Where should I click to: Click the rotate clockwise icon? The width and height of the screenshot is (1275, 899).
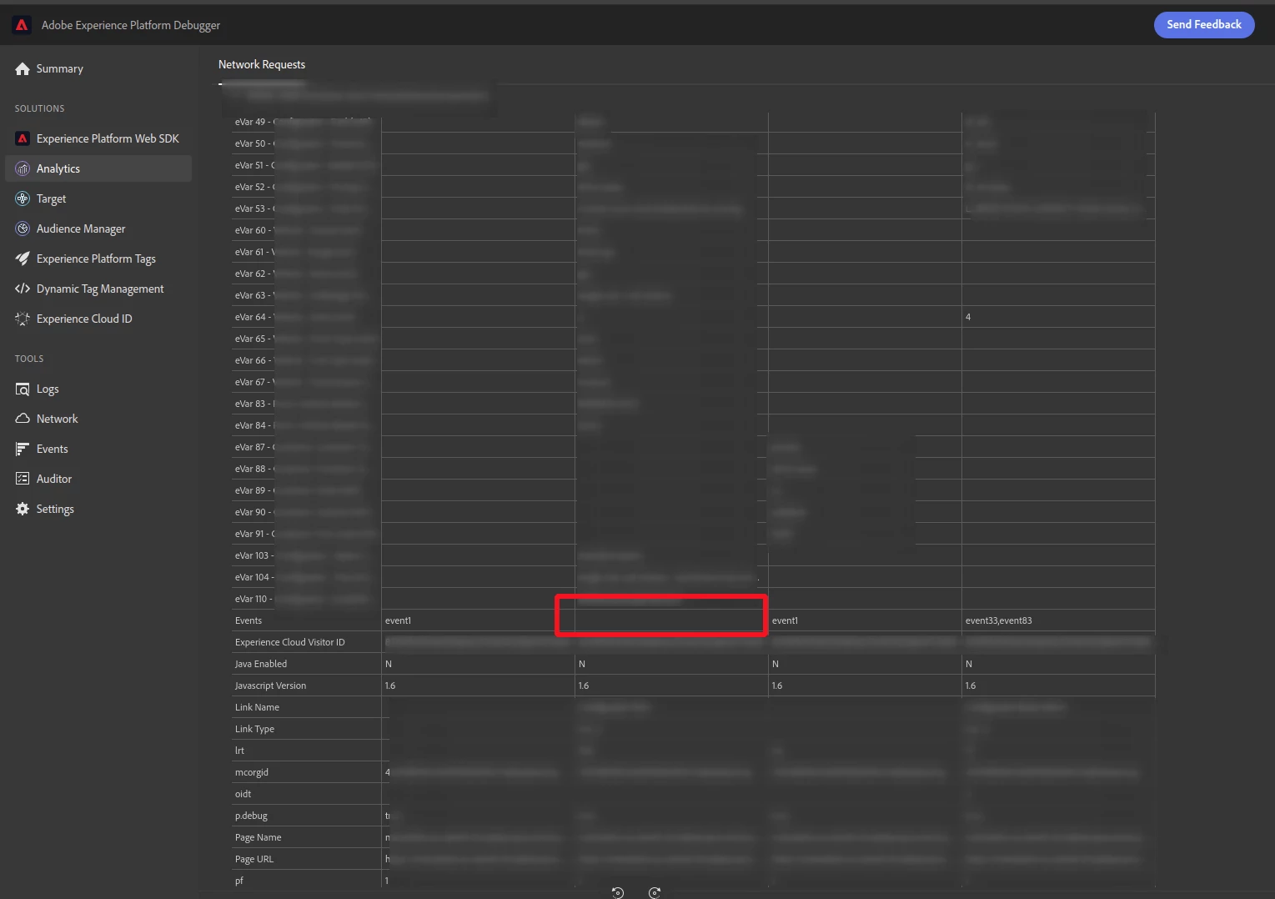tap(655, 892)
